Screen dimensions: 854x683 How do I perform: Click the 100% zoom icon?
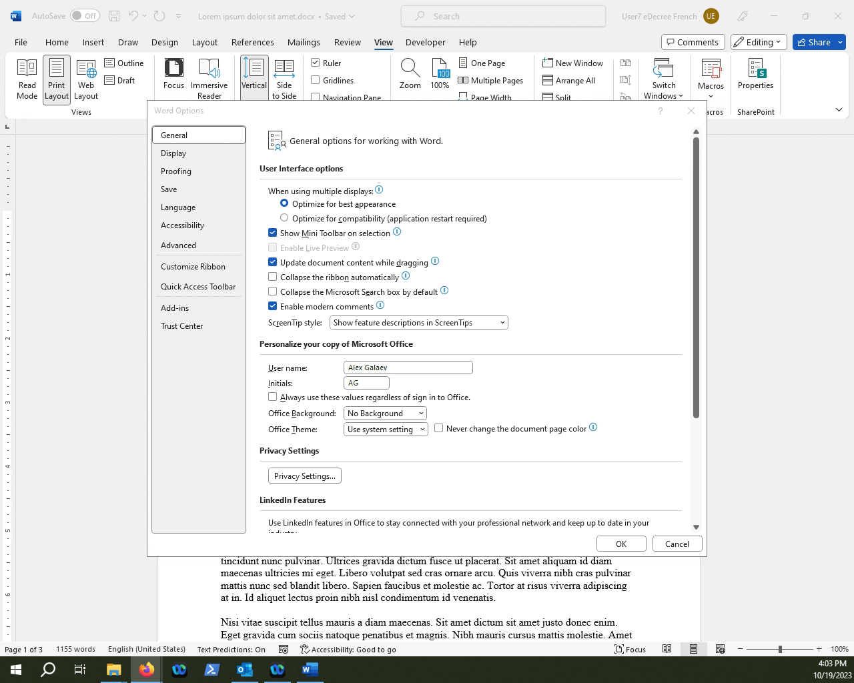pyautogui.click(x=440, y=73)
